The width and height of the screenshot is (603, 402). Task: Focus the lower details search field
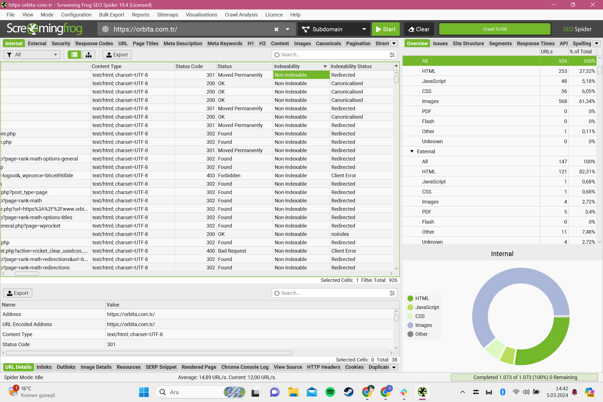334,293
